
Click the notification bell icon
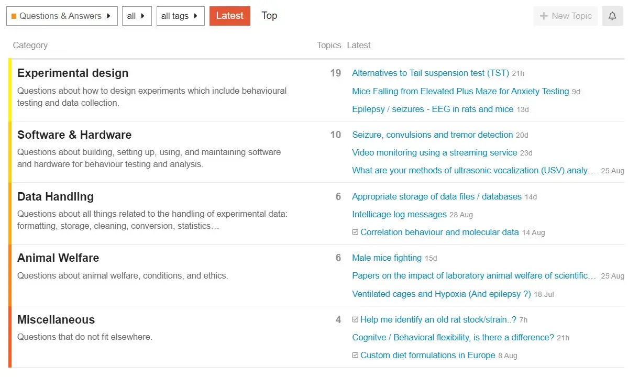coord(612,16)
